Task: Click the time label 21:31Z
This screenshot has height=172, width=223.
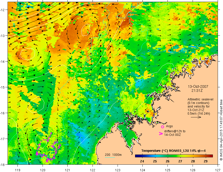Action: coord(197,91)
